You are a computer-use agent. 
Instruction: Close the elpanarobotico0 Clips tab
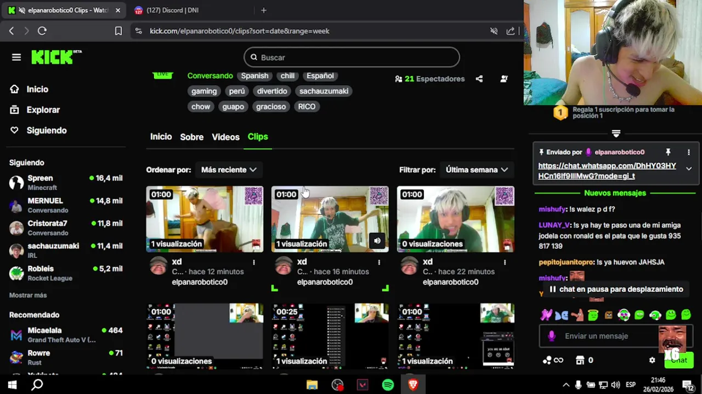117,10
